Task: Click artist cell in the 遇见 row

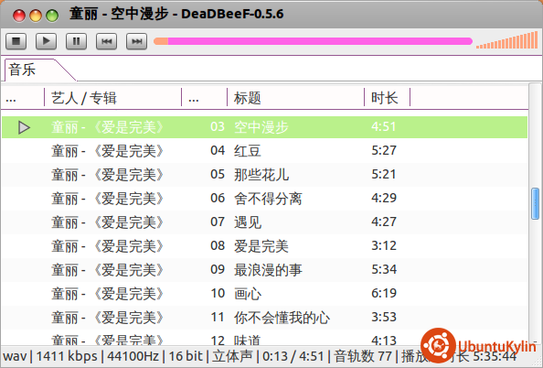Action: [x=107, y=222]
